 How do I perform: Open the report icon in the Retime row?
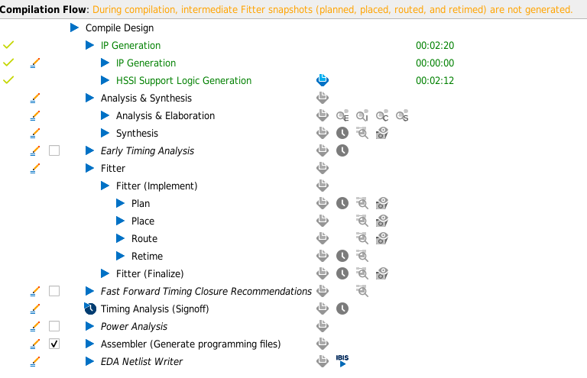click(323, 256)
